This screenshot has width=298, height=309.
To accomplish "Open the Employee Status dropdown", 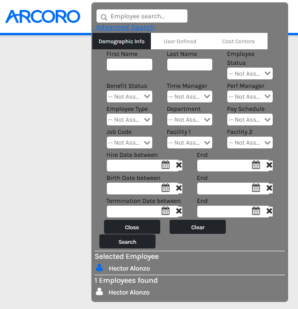I will 250,74.
